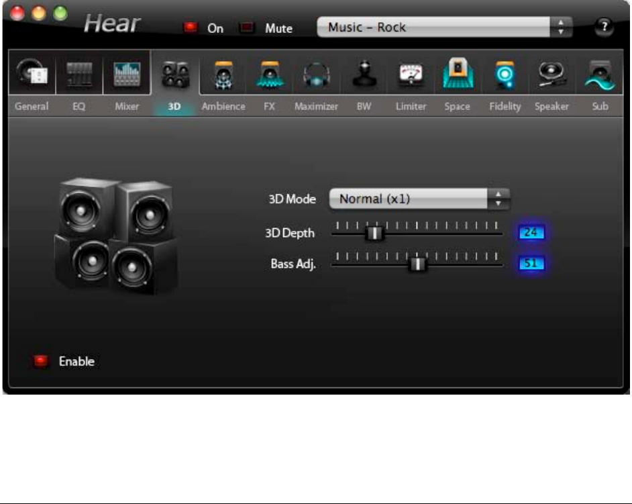Click the Bass Adj. value field 51
This screenshot has width=632, height=504.
click(531, 263)
